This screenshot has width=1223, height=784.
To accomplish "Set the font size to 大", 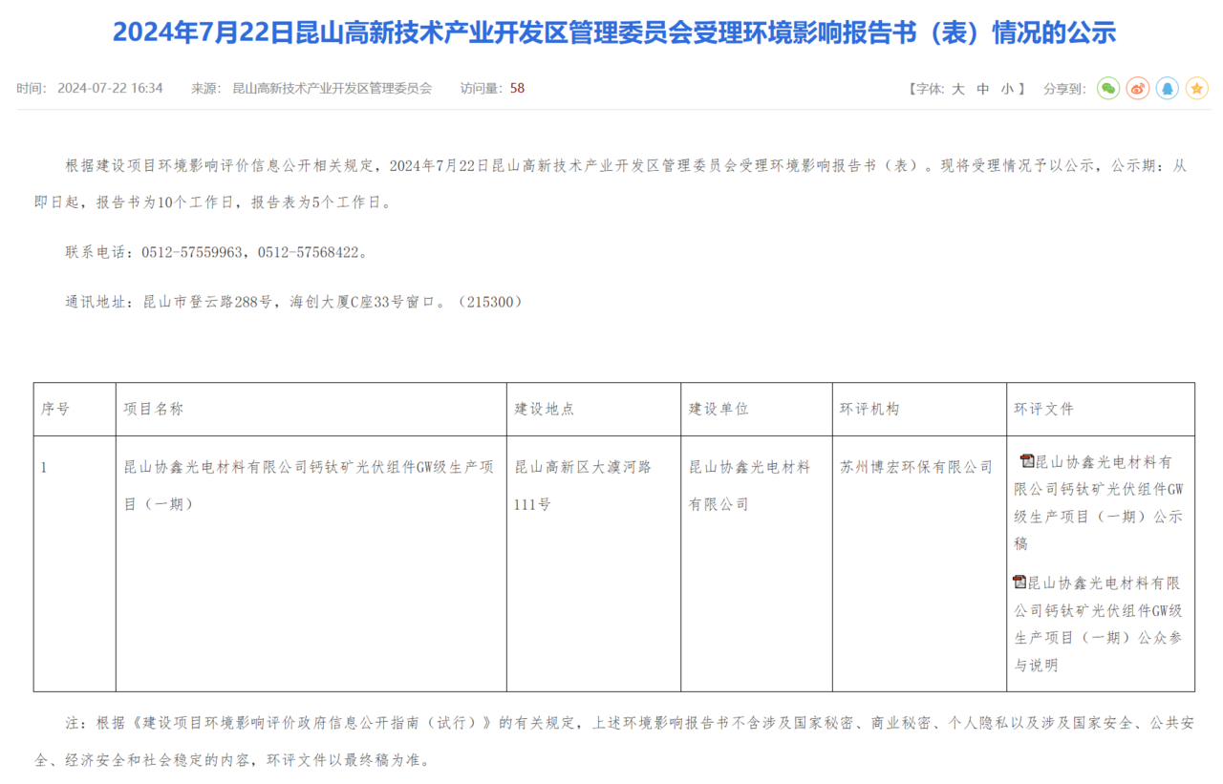I will 957,89.
